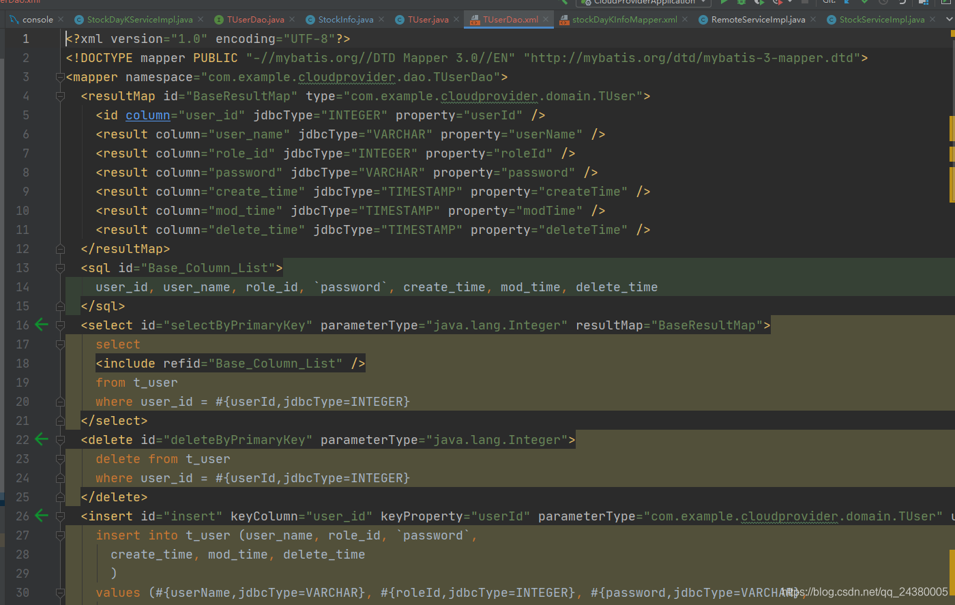Screen dimensions: 955x605
Task: Close the TUser.java tab
Action: pyautogui.click(x=456, y=20)
